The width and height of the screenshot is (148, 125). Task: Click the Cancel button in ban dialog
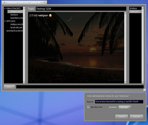(x=122, y=116)
